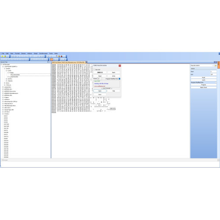Toggle Program Modified Only in right panel
220x220 pixels.
[x=216, y=82]
